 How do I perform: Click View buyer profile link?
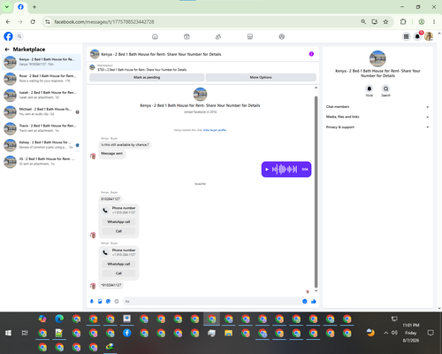click(215, 130)
